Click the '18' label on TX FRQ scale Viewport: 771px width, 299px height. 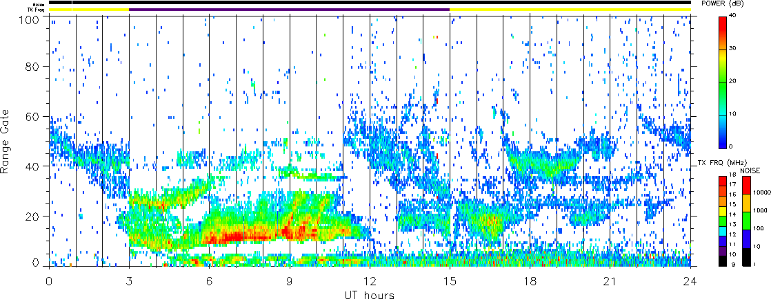click(732, 175)
